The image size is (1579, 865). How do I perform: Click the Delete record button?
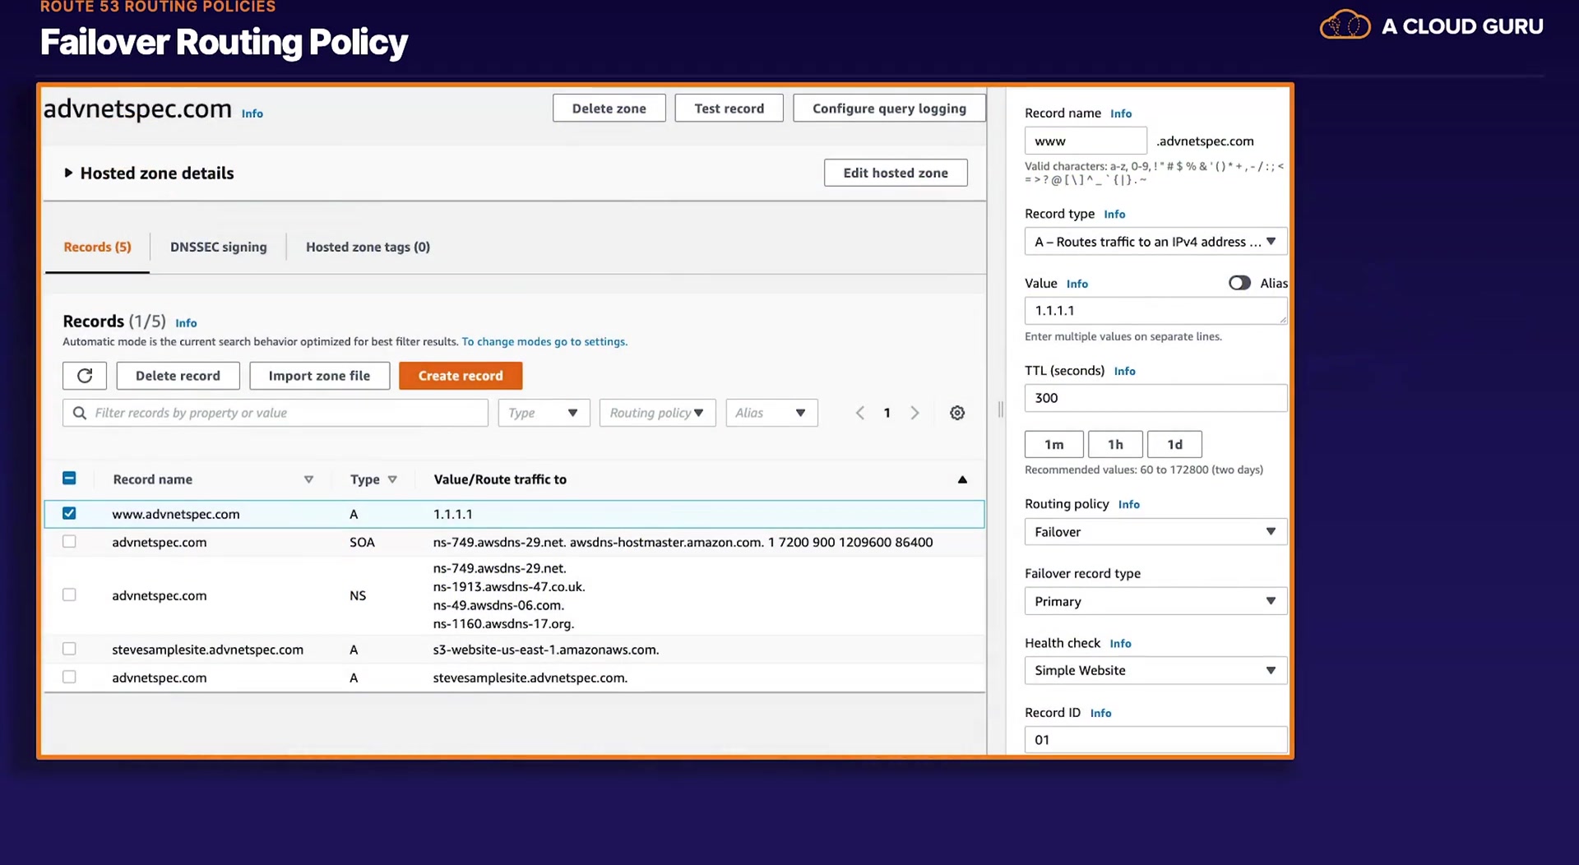point(178,376)
